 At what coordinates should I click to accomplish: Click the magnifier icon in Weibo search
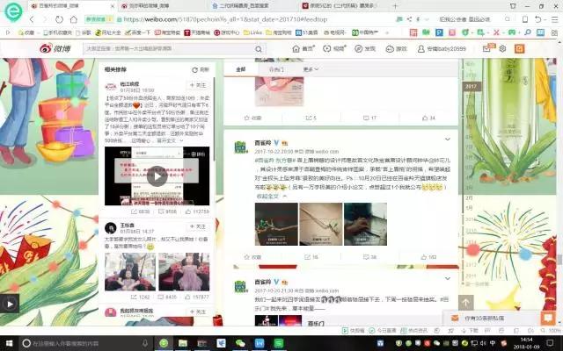pos(259,49)
